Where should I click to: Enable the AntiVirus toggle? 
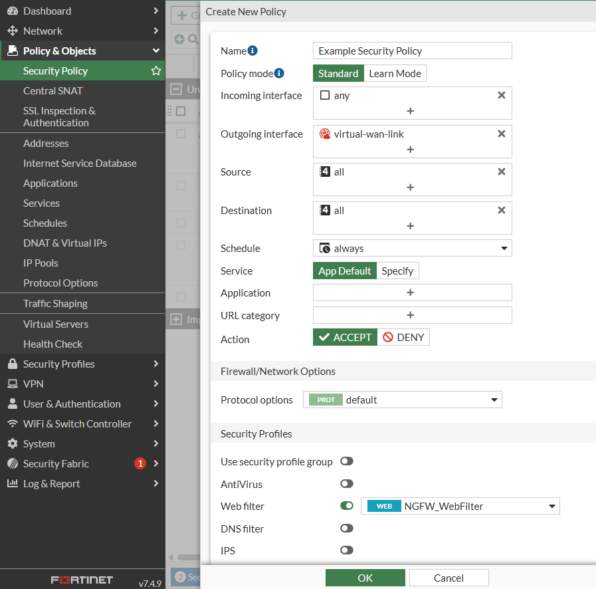[x=347, y=484]
